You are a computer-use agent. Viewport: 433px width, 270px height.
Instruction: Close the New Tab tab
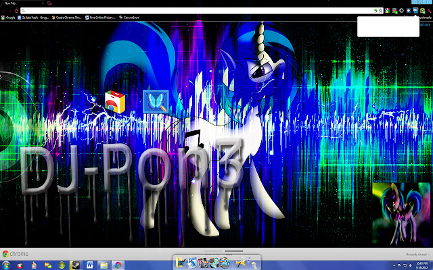pos(43,3)
